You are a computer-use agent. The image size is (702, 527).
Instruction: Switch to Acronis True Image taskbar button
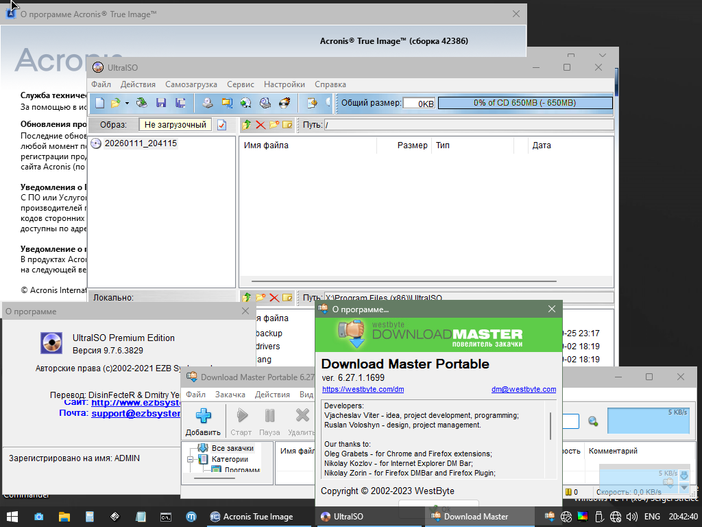click(x=258, y=517)
